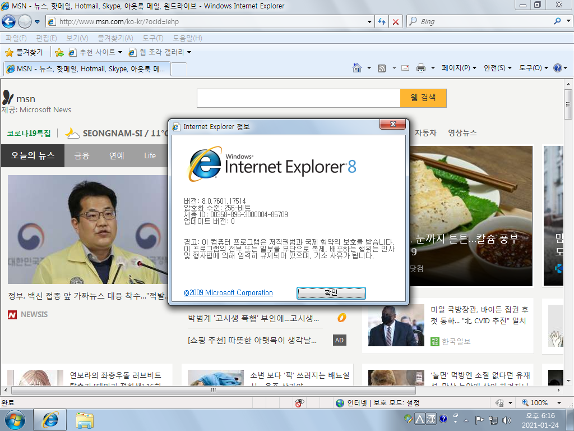Image resolution: width=574 pixels, height=431 pixels.
Task: Click the Action Center flag tray icon
Action: pos(479,420)
